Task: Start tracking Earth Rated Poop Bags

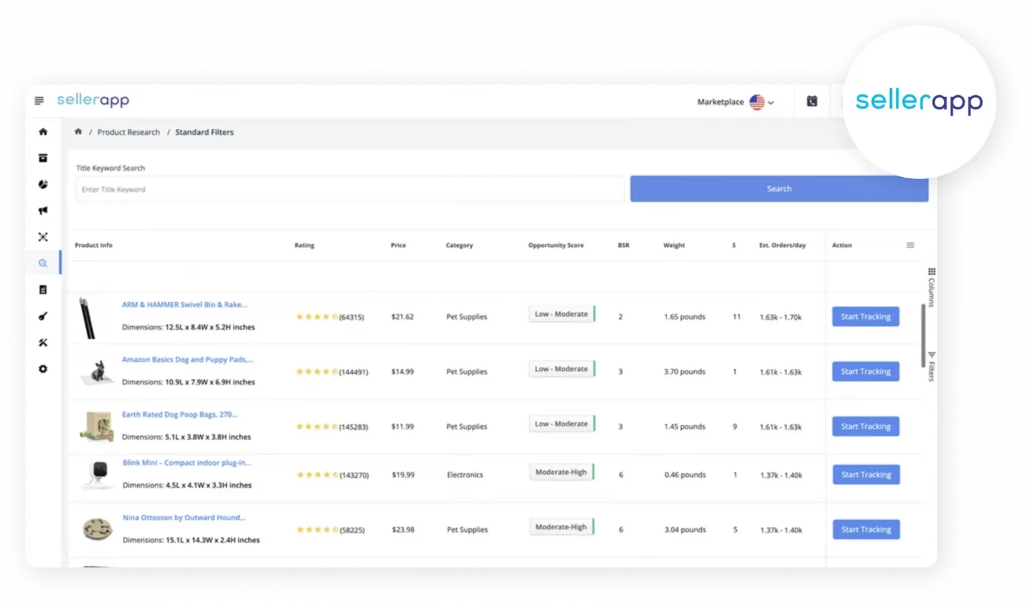Action: [x=865, y=426]
